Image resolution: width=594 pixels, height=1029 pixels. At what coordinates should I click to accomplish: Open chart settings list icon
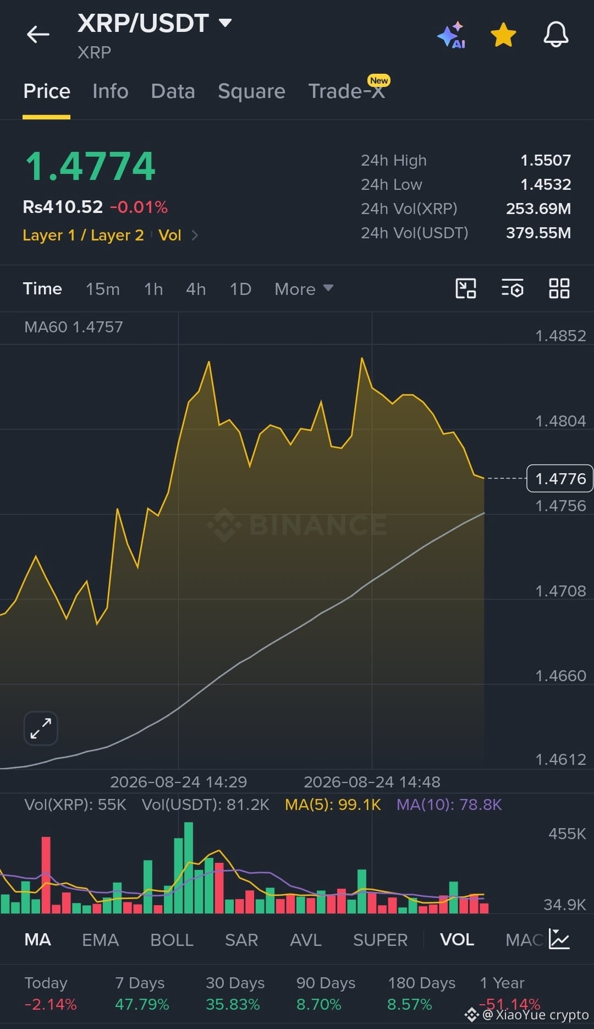point(512,288)
